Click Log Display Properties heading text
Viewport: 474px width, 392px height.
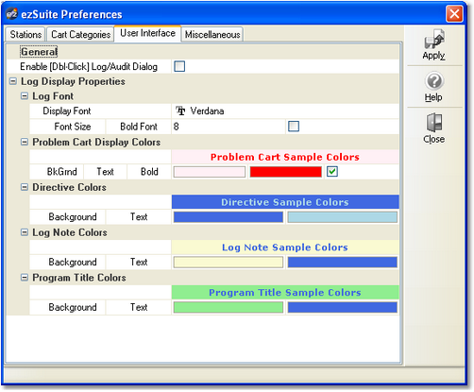(73, 81)
